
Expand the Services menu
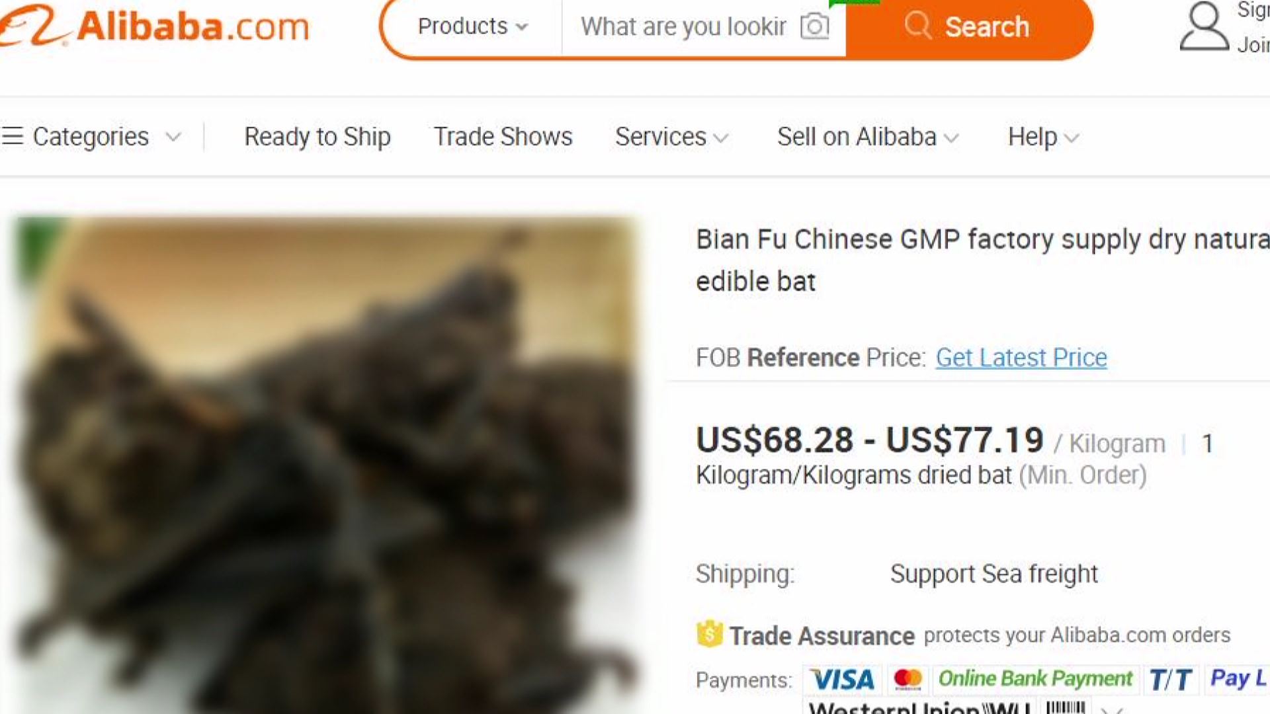point(671,137)
